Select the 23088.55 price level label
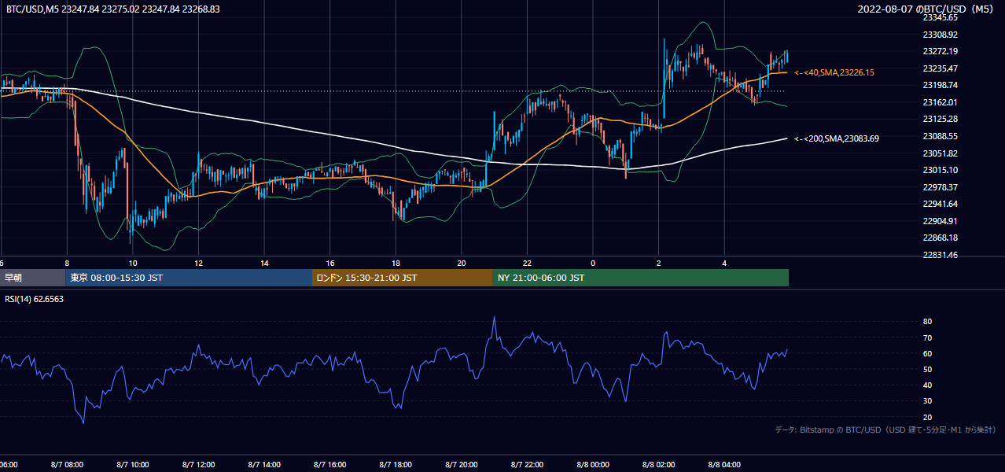 940,136
